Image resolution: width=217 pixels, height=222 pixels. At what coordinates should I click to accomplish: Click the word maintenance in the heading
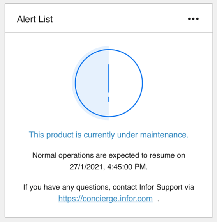coord(164,135)
